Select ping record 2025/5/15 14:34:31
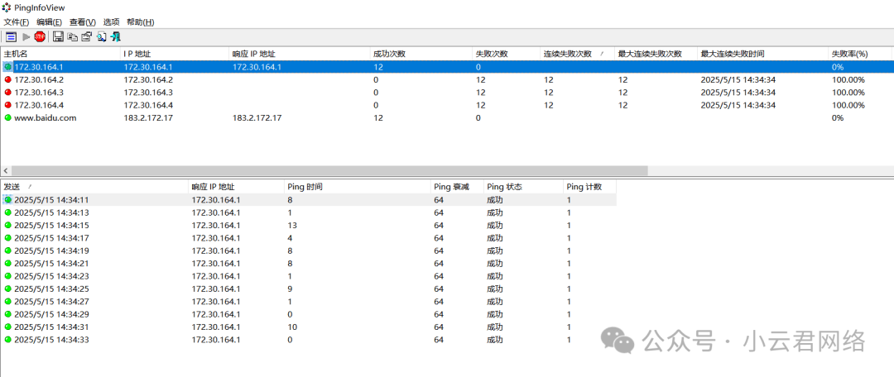 tap(309, 327)
